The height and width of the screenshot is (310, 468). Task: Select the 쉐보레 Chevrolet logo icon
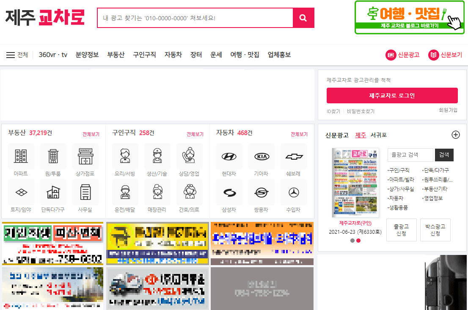click(294, 156)
